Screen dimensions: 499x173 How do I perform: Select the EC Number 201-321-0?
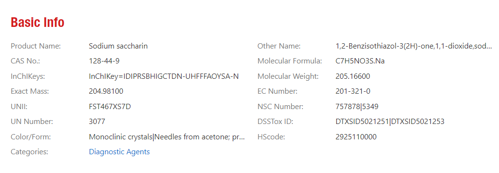(353, 92)
